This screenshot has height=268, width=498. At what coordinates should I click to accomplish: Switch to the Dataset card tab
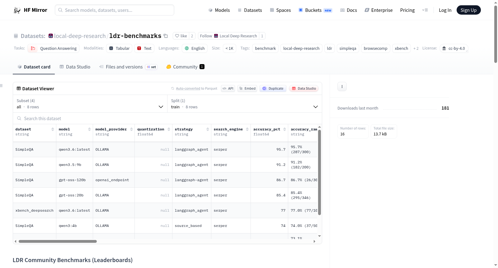pyautogui.click(x=34, y=67)
